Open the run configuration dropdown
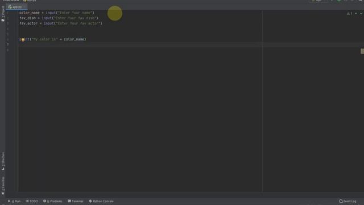 point(318,1)
